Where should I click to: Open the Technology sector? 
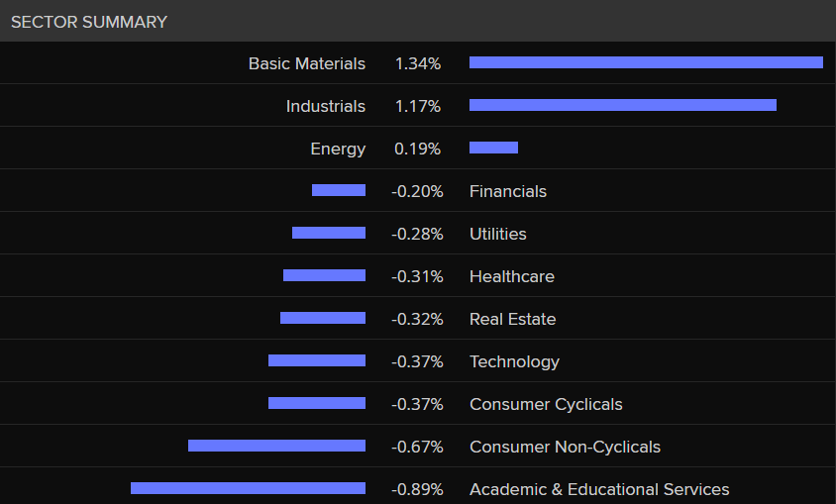click(x=514, y=361)
